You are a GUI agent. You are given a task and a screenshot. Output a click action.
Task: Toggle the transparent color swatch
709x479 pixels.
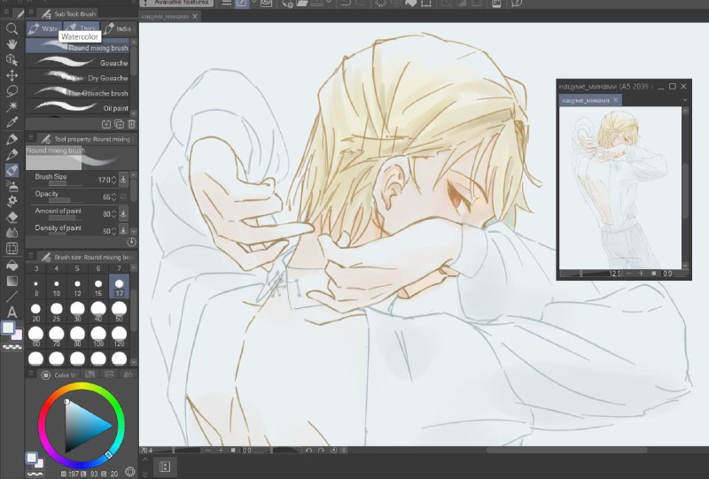[12, 347]
